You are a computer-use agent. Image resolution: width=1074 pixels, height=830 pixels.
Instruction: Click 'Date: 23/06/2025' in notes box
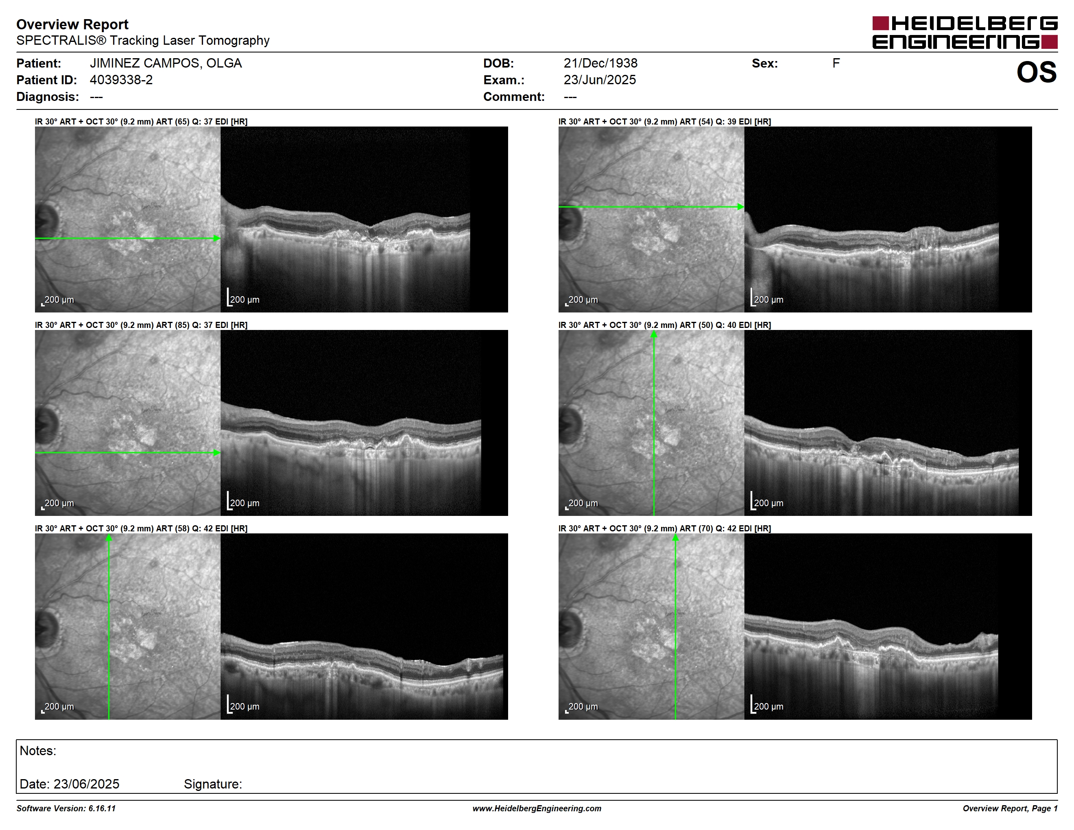[x=69, y=784]
